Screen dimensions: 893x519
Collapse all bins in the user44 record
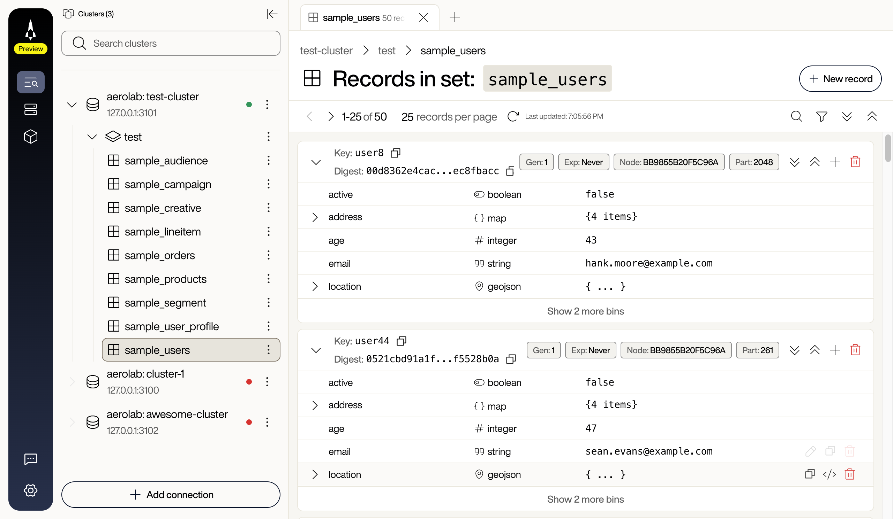click(x=815, y=350)
